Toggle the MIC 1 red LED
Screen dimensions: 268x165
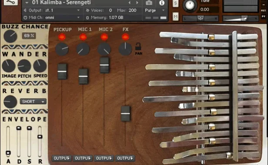pos(83,37)
